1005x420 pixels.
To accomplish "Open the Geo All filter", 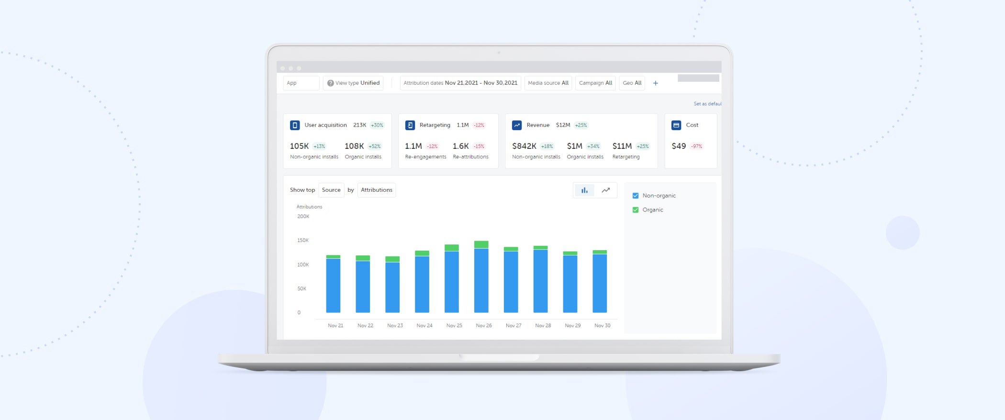I will pyautogui.click(x=632, y=83).
